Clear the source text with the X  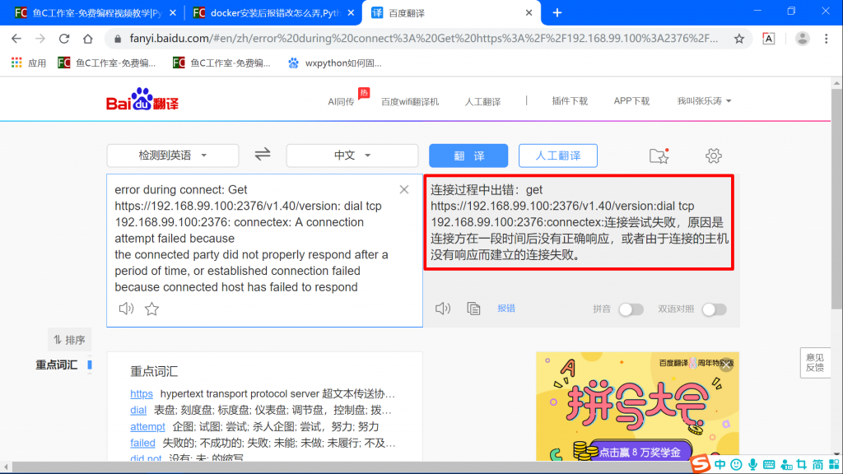point(403,189)
